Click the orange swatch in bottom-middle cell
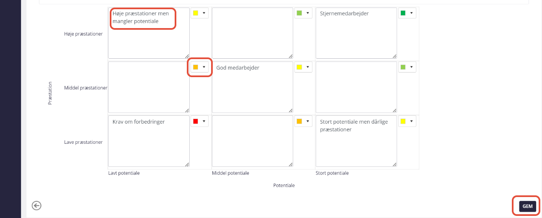 click(x=299, y=121)
